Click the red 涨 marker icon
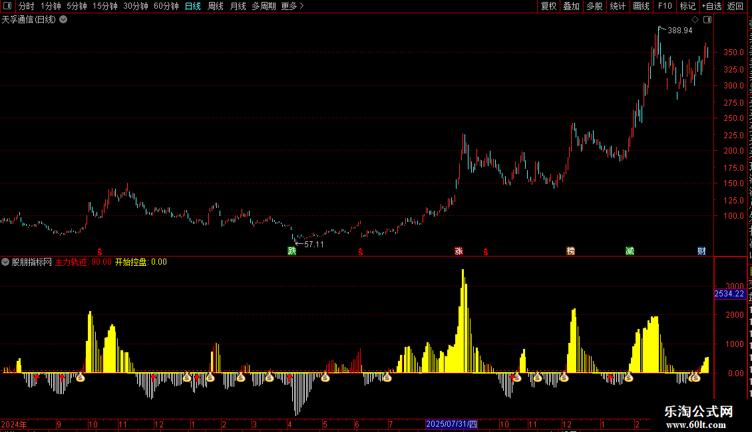Screen dimensions: 752x432 pyautogui.click(x=459, y=251)
